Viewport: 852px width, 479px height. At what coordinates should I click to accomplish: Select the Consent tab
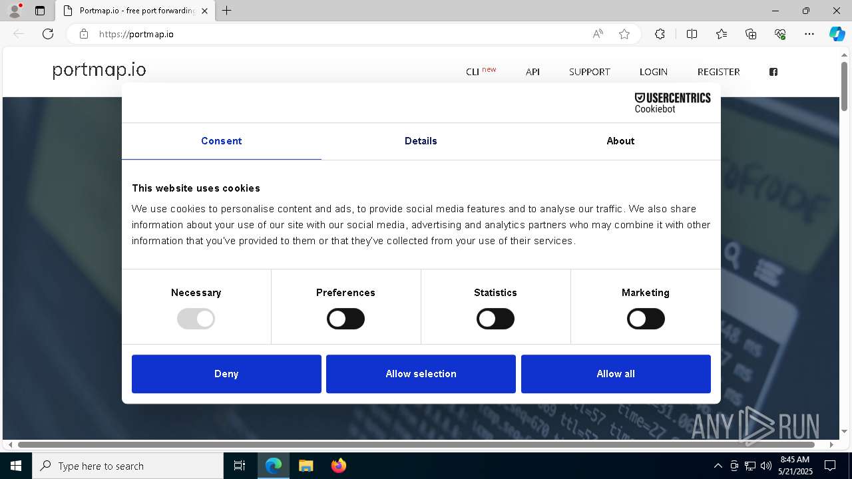point(222,141)
